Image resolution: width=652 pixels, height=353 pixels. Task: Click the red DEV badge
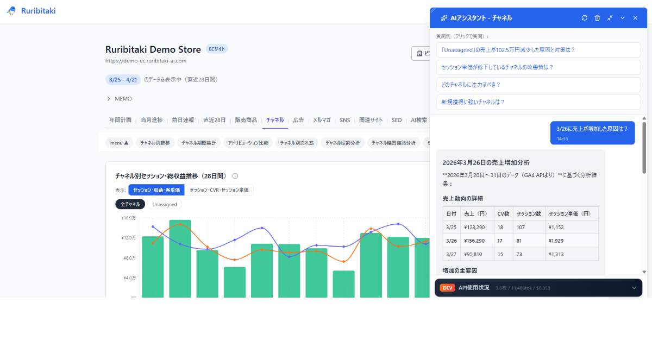click(x=447, y=288)
